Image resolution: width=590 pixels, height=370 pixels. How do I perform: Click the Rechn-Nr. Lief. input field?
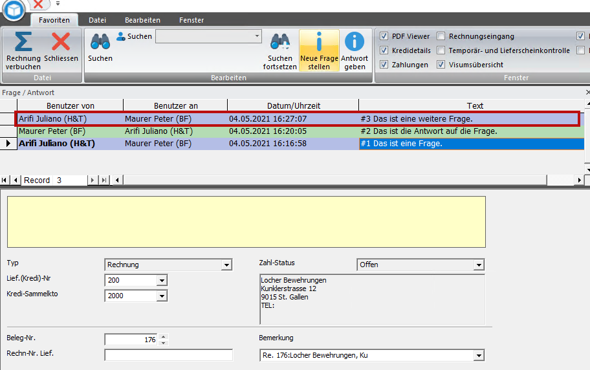[x=169, y=355]
